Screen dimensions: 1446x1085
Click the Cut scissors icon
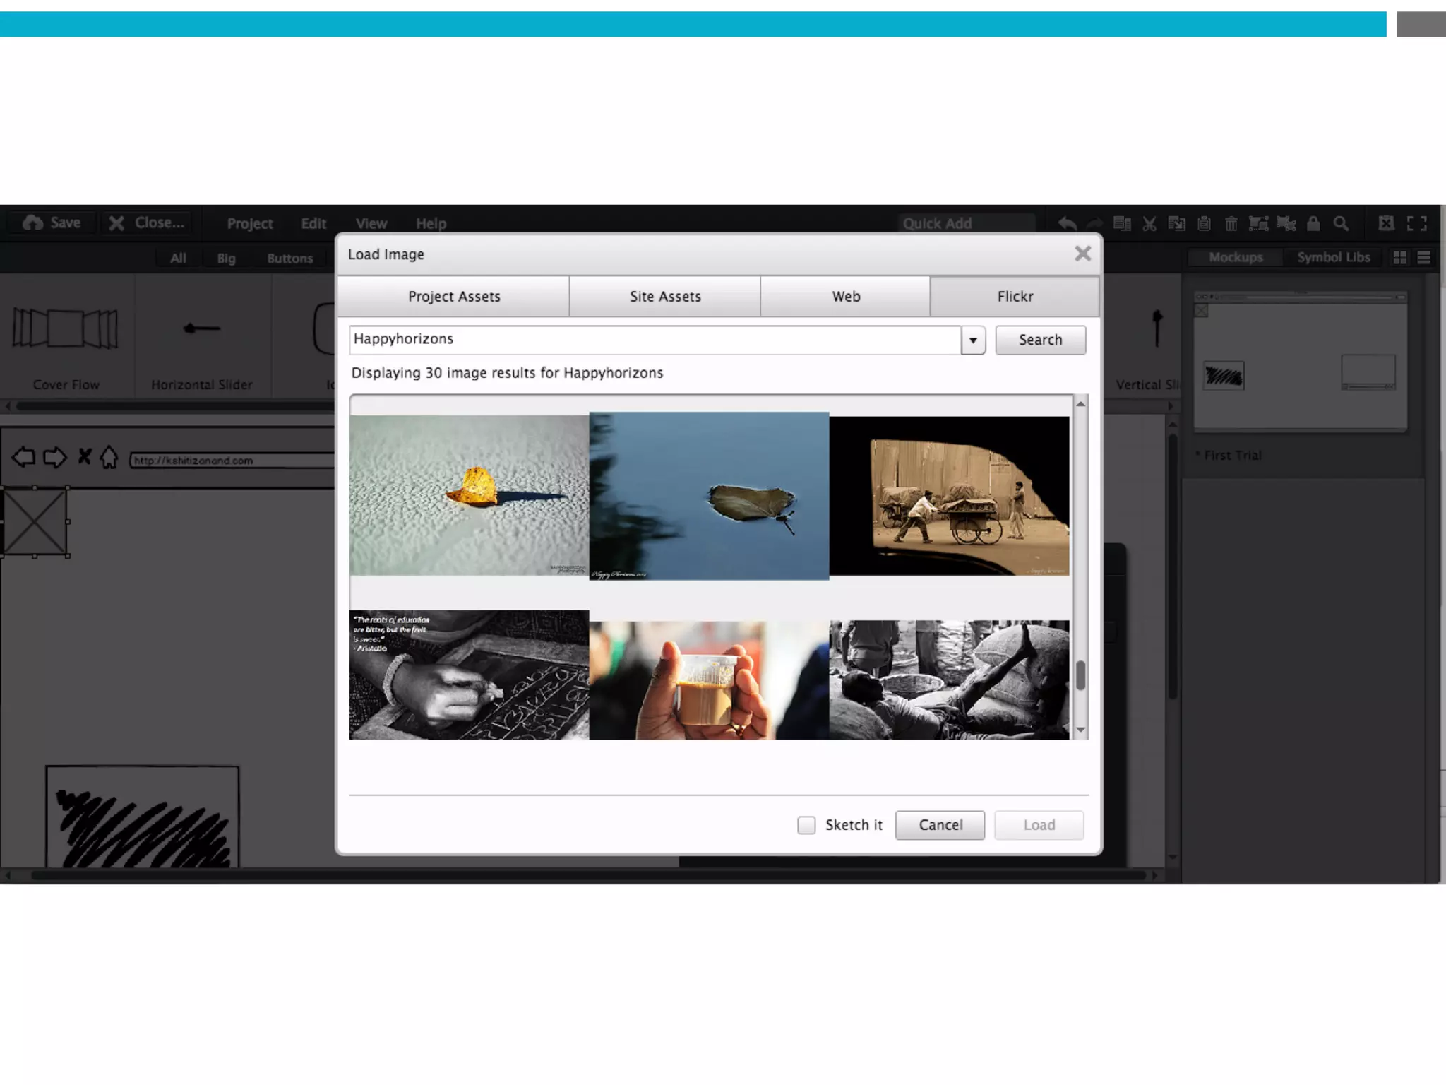[1149, 224]
